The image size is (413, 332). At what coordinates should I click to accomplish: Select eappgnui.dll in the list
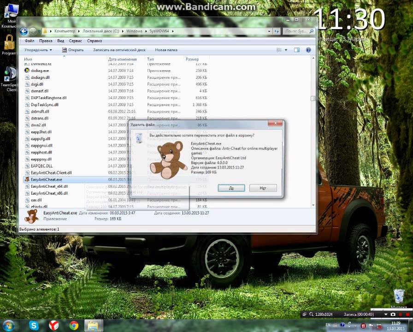(41, 145)
